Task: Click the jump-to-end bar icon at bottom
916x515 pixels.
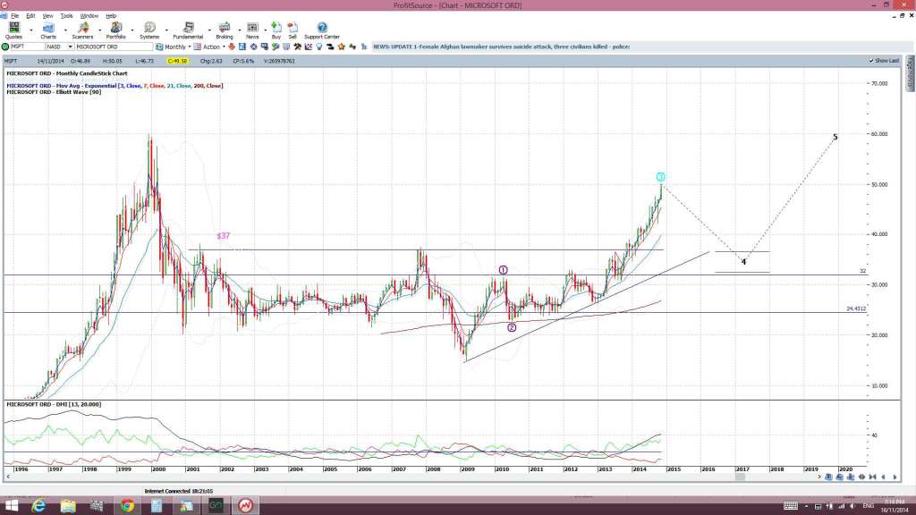Action: click(872, 477)
